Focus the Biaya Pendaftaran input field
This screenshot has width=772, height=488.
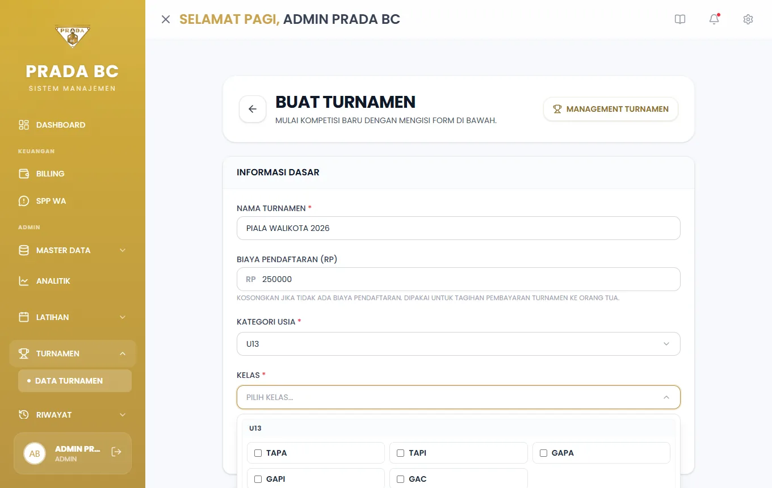point(459,279)
